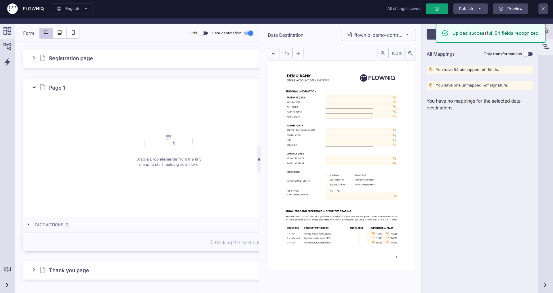Screen dimensions: 553x293
Task: Toggle the Grid switch
Action: pos(204,33)
